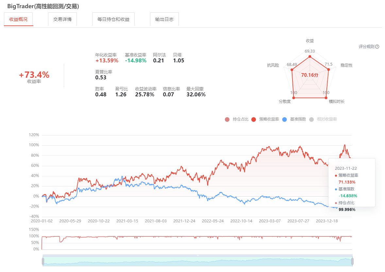Click the 分散度 vertex point on radar chart
This screenshot has height=272, width=385.
293,98
